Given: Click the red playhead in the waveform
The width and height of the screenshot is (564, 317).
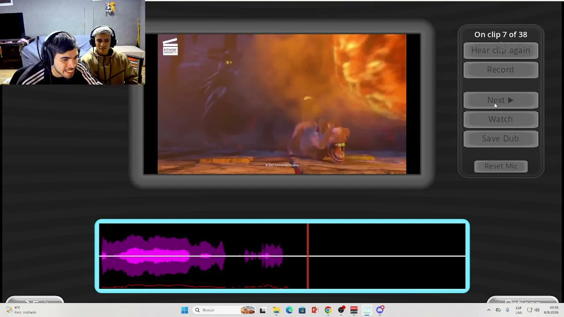Looking at the screenshot, I should pyautogui.click(x=308, y=256).
